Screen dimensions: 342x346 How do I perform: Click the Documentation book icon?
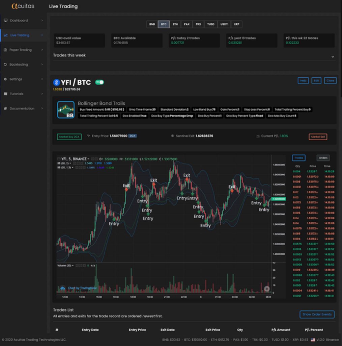coord(5,108)
